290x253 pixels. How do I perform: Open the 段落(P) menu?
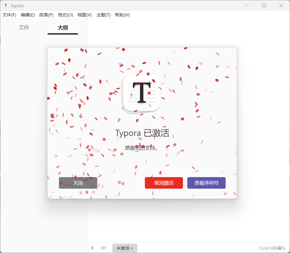pos(46,15)
